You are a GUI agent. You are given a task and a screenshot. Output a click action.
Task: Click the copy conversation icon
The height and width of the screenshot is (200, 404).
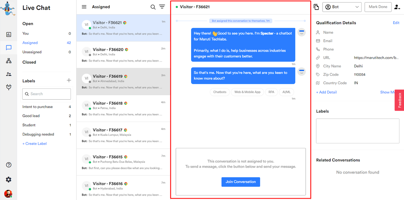coord(316,7)
